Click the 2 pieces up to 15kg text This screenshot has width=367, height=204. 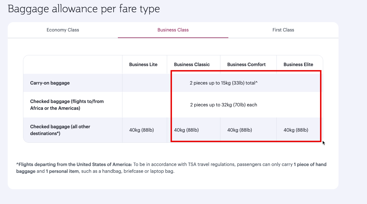tap(224, 83)
